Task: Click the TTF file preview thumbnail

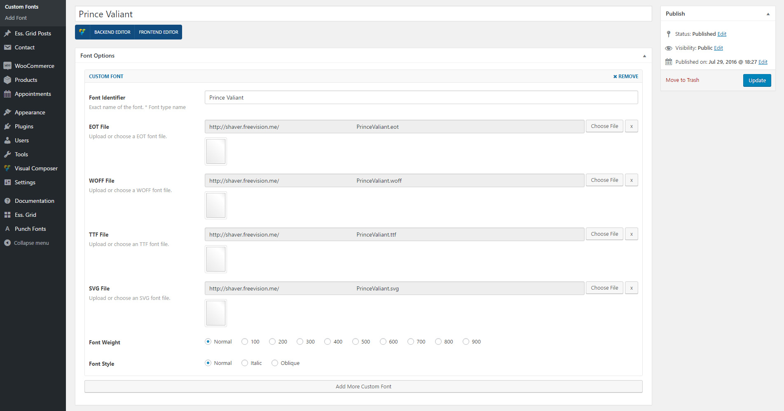Action: 216,259
